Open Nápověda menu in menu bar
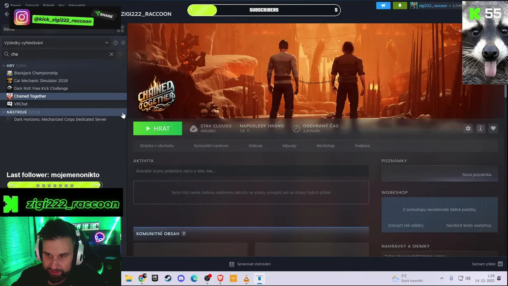The image size is (508, 286). [77, 6]
